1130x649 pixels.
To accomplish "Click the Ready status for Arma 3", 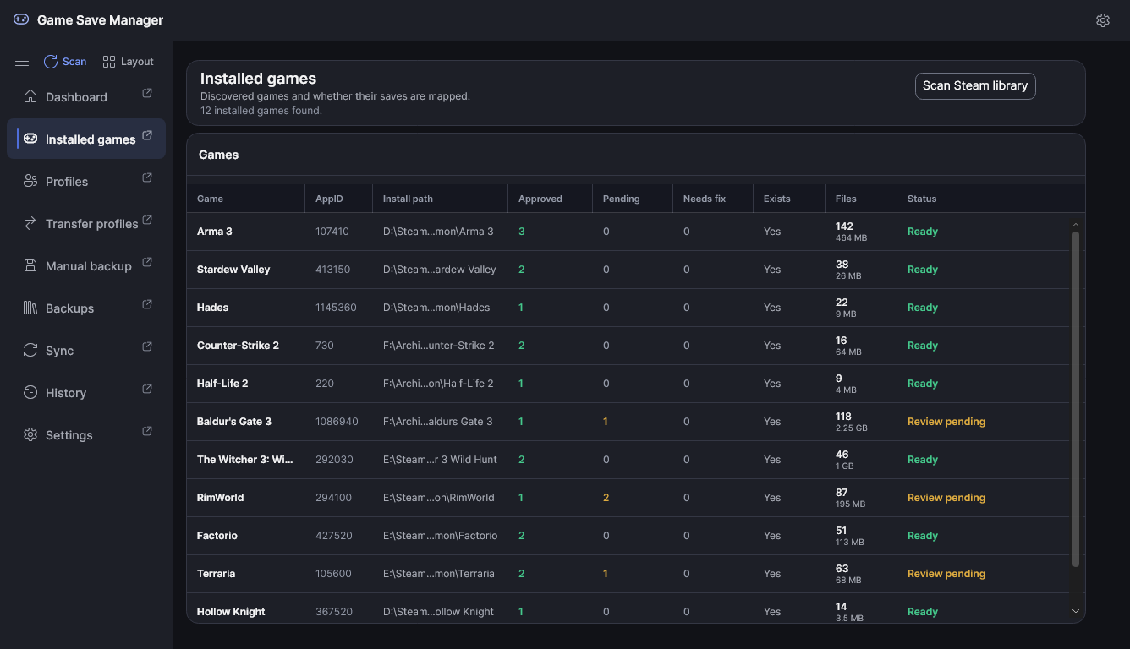I will click(923, 232).
